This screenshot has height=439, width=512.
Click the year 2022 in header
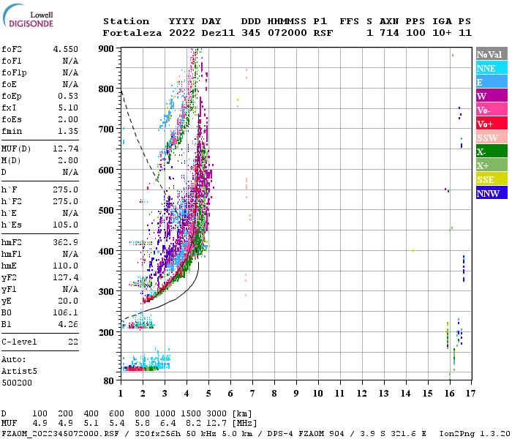pyautogui.click(x=182, y=33)
